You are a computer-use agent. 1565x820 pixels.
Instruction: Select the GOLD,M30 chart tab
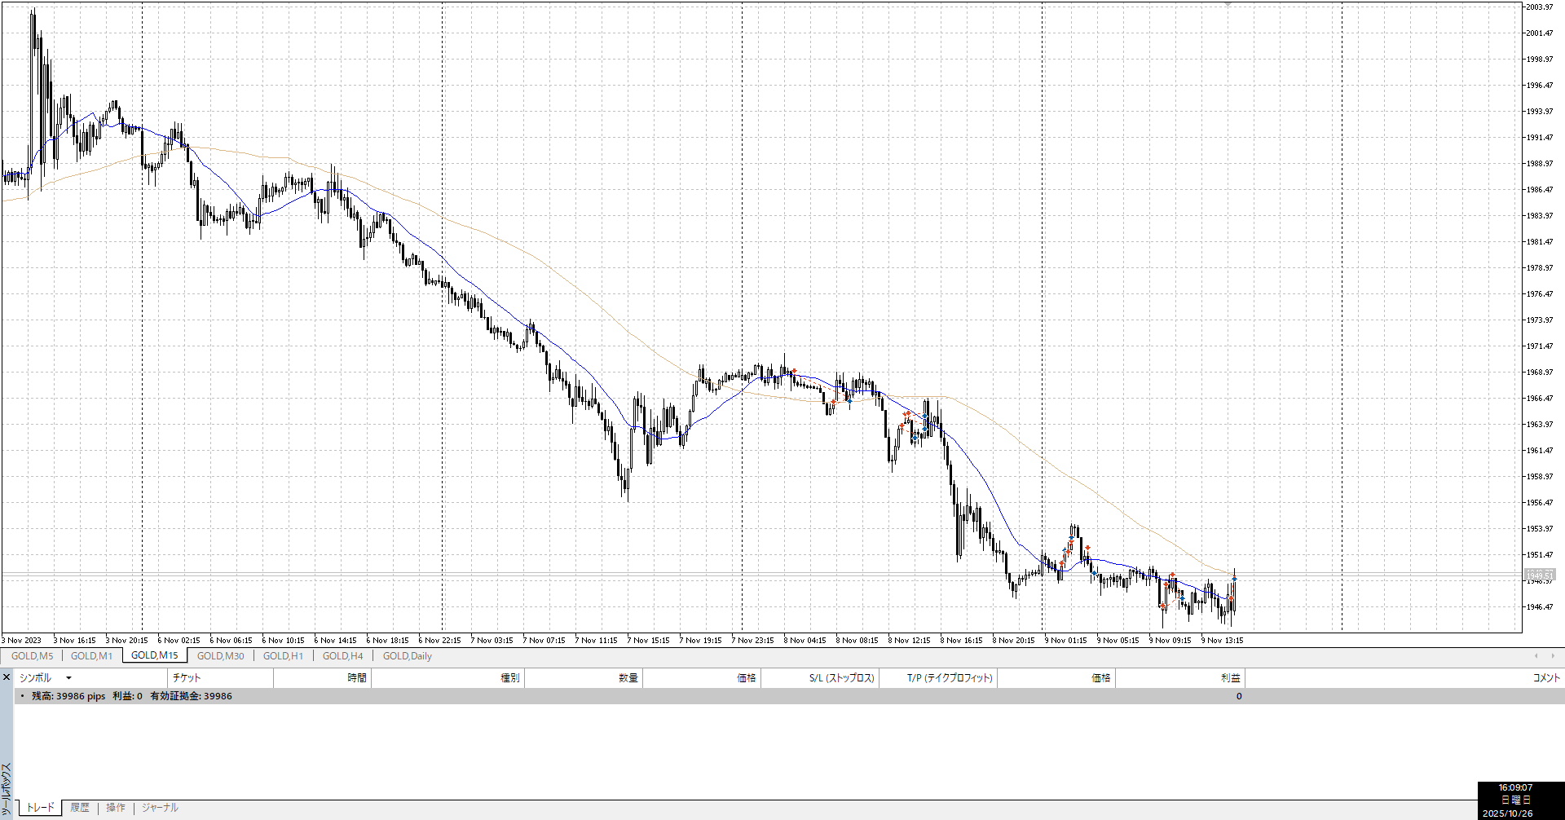pos(220,656)
